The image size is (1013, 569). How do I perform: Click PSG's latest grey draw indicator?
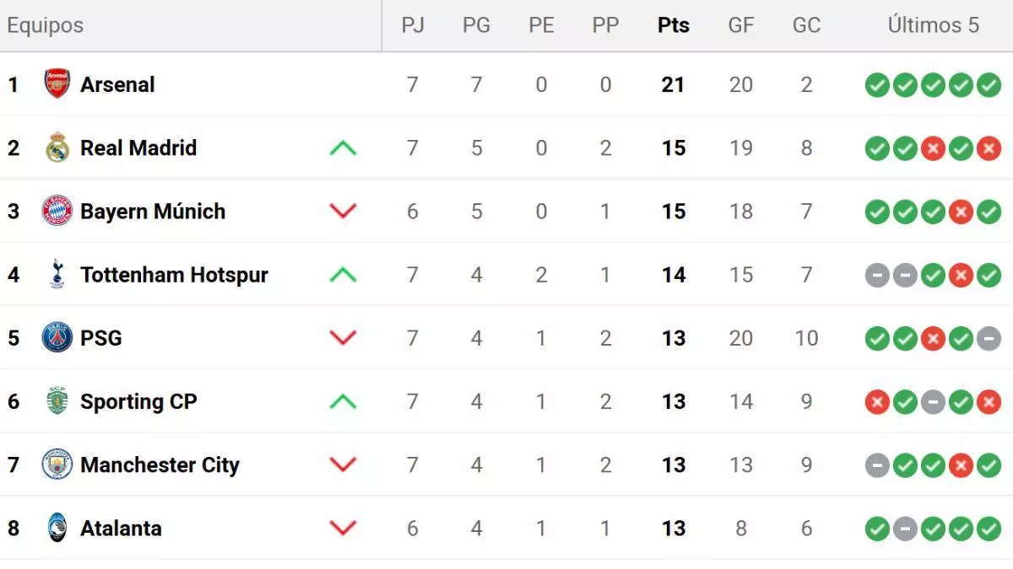pyautogui.click(x=989, y=338)
